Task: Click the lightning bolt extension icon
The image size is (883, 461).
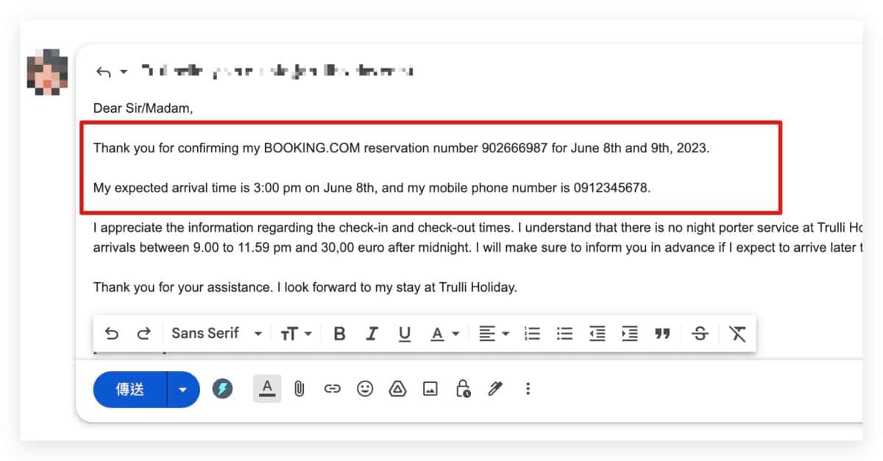Action: coord(222,388)
